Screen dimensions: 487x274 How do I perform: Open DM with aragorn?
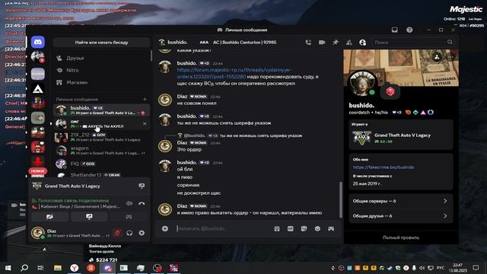[101, 151]
